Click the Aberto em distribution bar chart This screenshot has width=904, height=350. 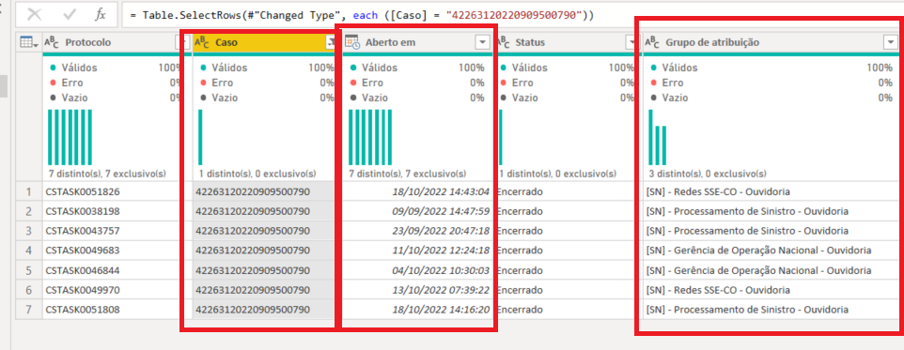pyautogui.click(x=370, y=137)
